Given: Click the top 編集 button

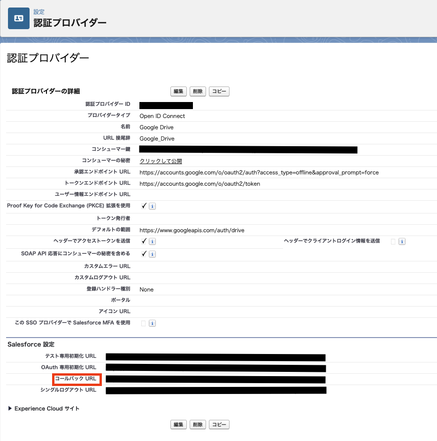Looking at the screenshot, I should pos(178,92).
